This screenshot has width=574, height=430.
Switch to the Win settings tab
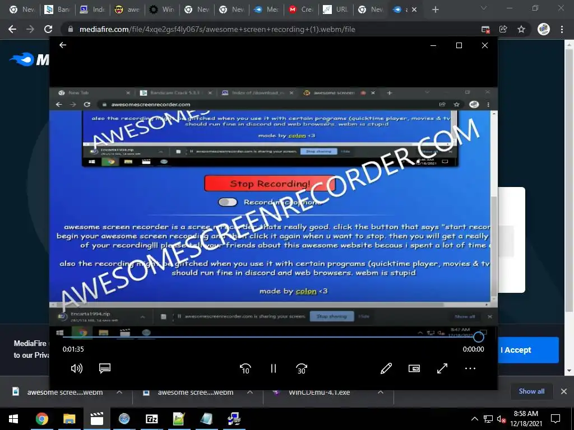pos(161,10)
